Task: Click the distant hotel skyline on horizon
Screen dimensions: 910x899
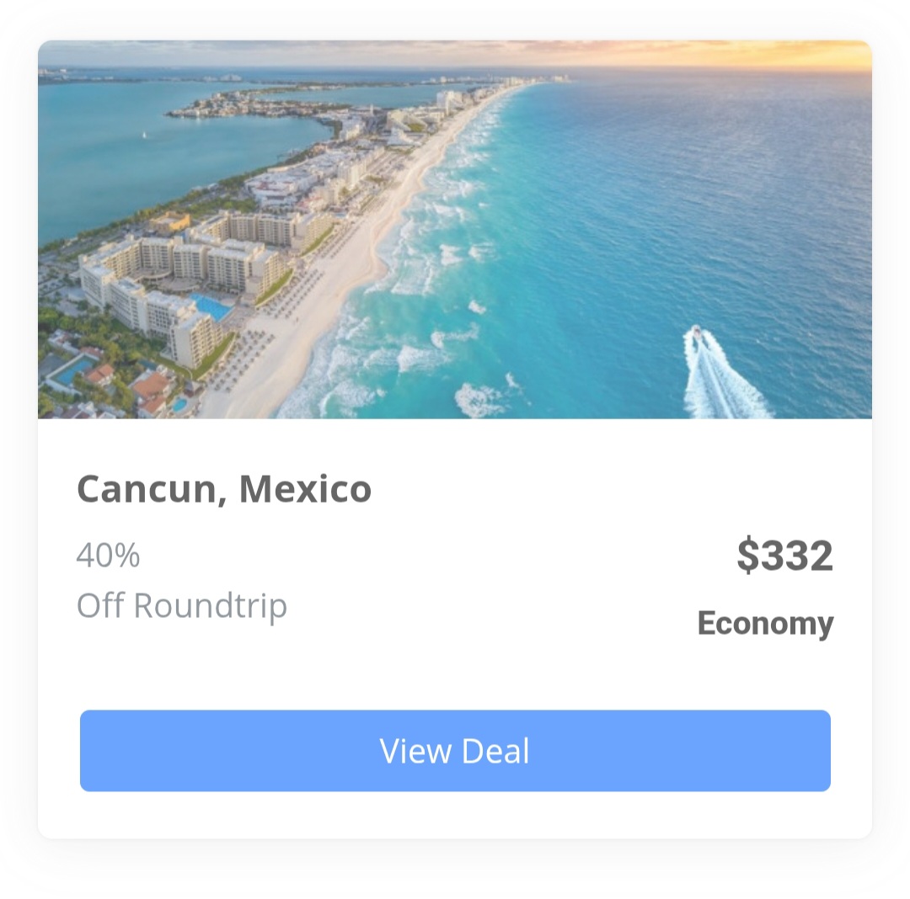Action: (x=499, y=81)
